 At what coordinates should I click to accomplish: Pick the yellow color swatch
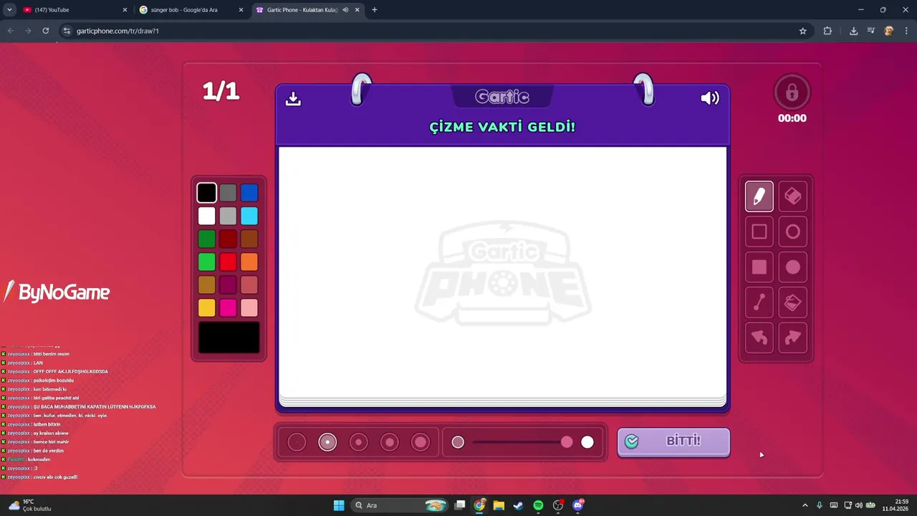tap(206, 307)
